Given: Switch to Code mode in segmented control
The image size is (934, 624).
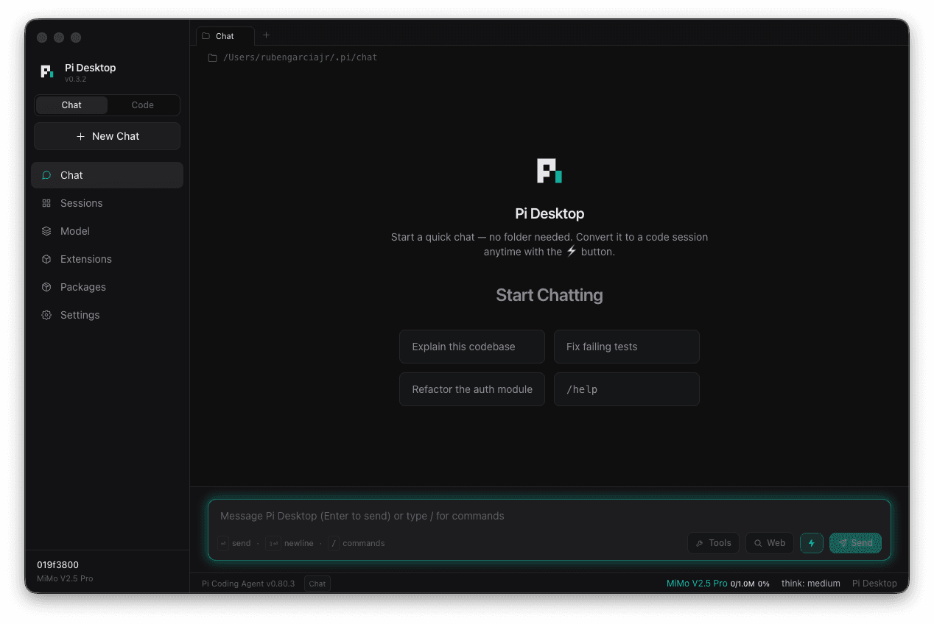Looking at the screenshot, I should tap(143, 105).
